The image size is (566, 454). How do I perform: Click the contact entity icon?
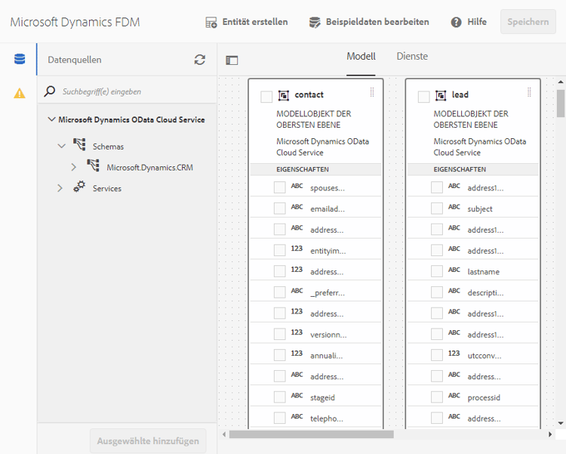(284, 95)
